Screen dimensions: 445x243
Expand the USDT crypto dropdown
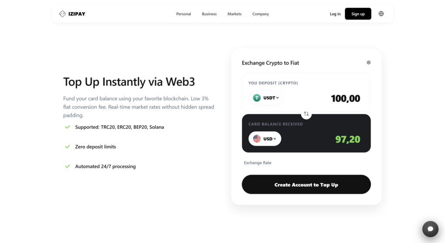[x=266, y=98]
